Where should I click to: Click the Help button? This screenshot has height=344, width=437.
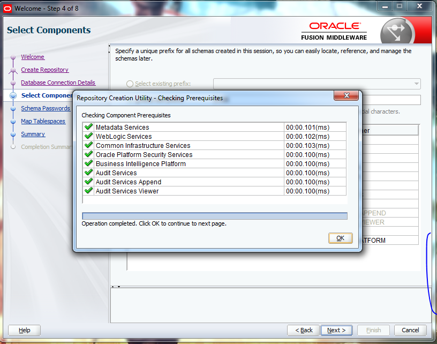point(24,330)
